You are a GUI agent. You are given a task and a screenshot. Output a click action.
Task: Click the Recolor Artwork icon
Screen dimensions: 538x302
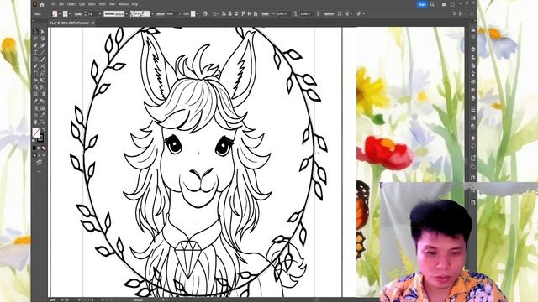[x=205, y=13]
